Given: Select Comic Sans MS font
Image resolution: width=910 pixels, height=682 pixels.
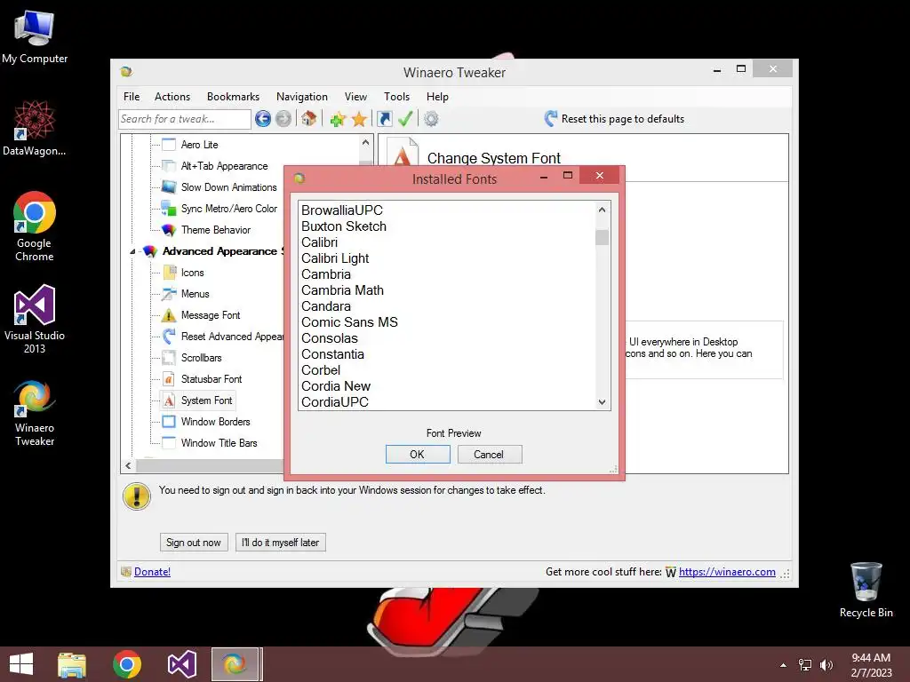Looking at the screenshot, I should [x=349, y=322].
